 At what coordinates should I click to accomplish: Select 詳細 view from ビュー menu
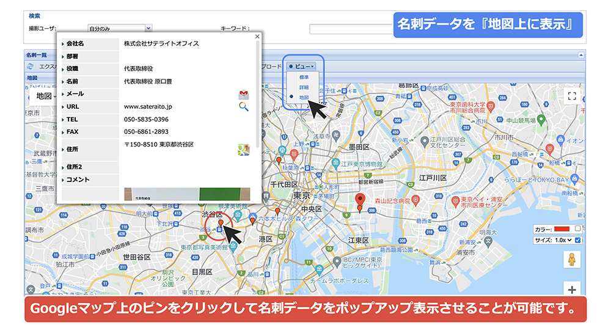(x=304, y=87)
